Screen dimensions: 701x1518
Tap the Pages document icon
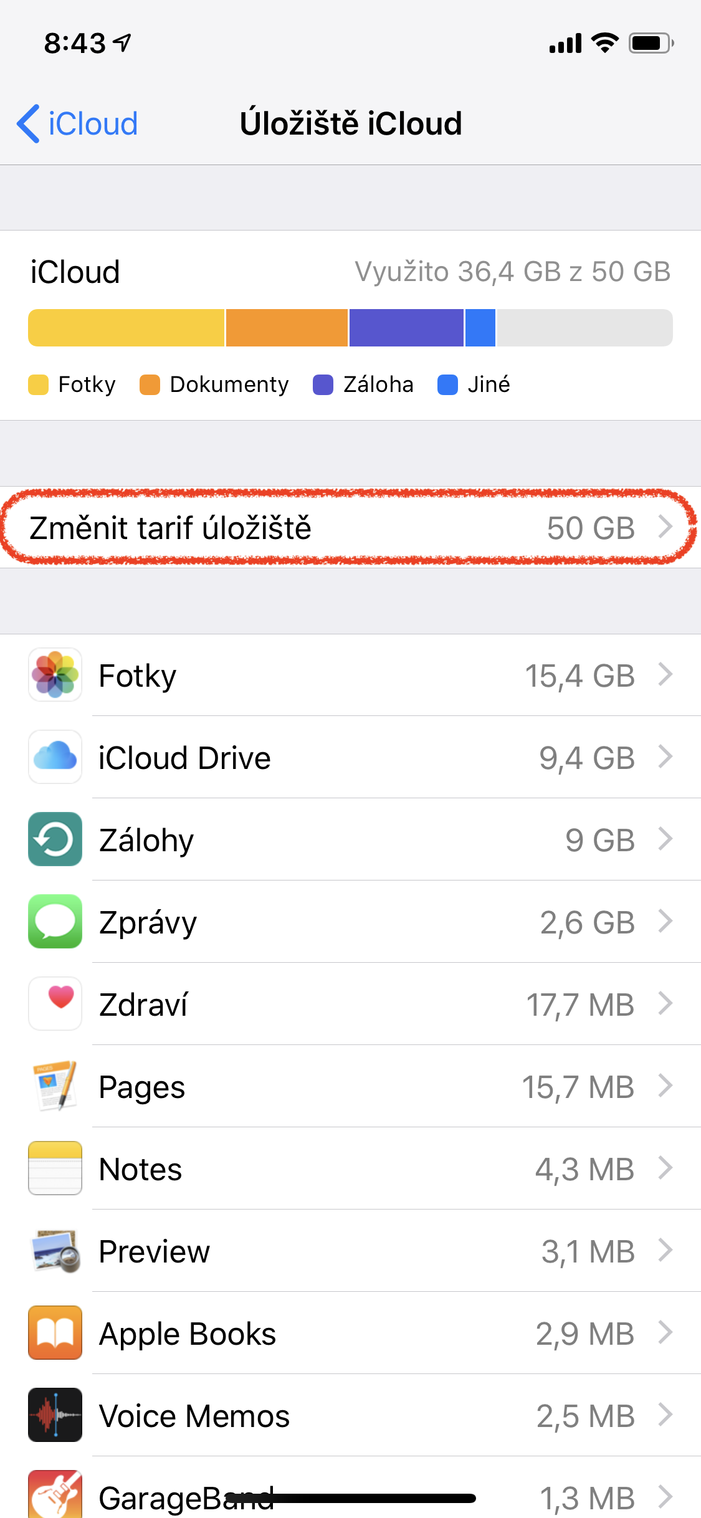coord(55,1086)
